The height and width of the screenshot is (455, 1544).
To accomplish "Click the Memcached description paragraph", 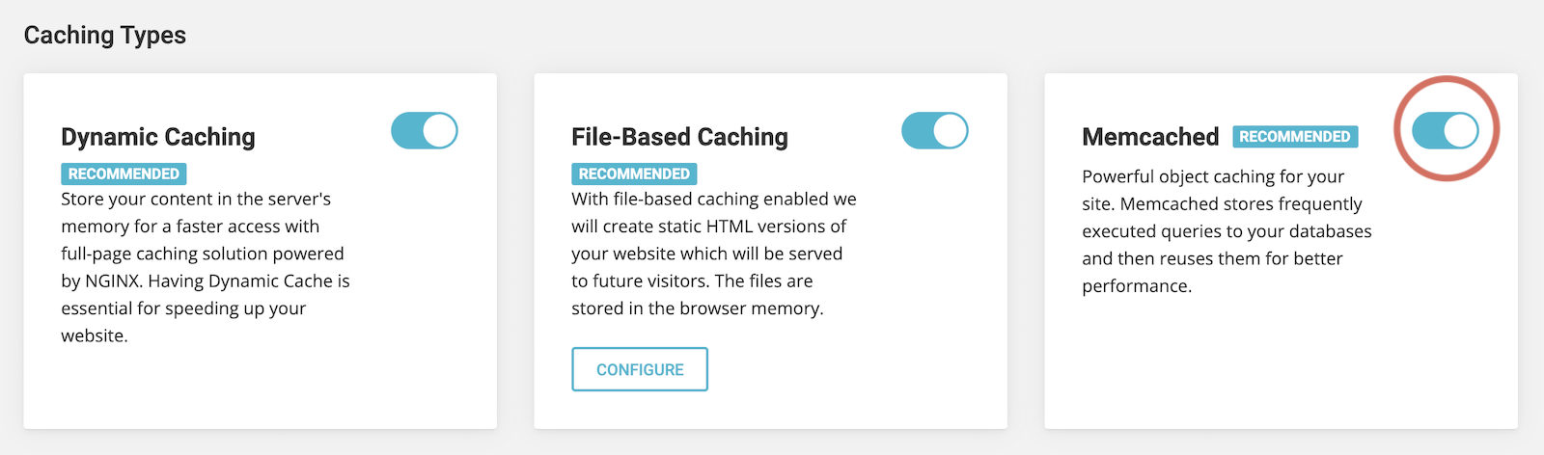I will pyautogui.click(x=1226, y=231).
